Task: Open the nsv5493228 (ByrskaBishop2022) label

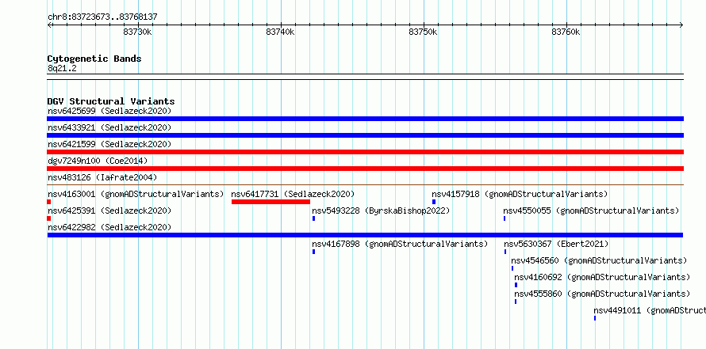Action: (381, 211)
